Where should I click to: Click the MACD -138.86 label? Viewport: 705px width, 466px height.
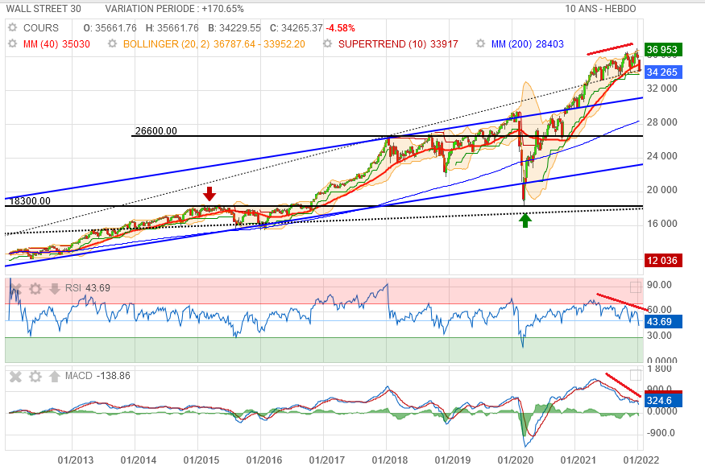[97, 376]
